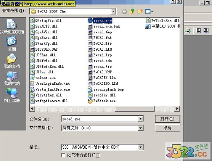Open Network Neighborhood (网上邻居) shortcut
212x161 pixels.
(x=12, y=95)
